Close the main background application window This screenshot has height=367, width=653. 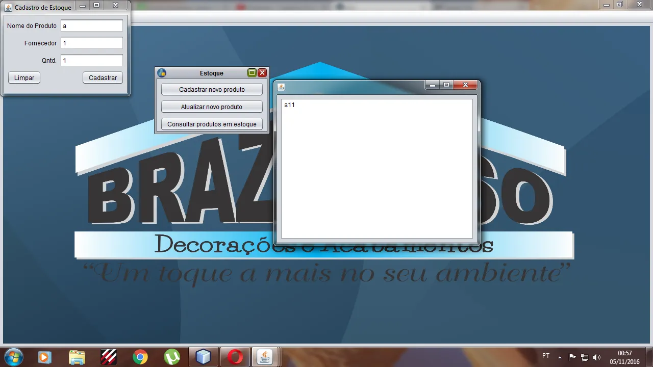(x=639, y=5)
